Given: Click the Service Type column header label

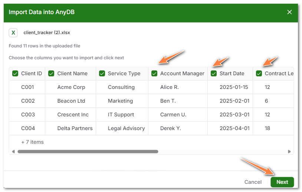Looking at the screenshot, I should 124,73.
